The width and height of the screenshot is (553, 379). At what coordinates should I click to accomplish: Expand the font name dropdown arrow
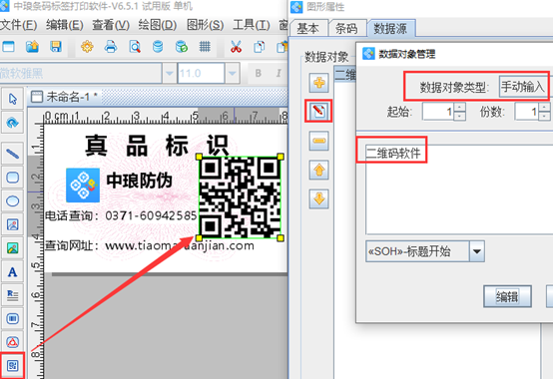(170, 73)
